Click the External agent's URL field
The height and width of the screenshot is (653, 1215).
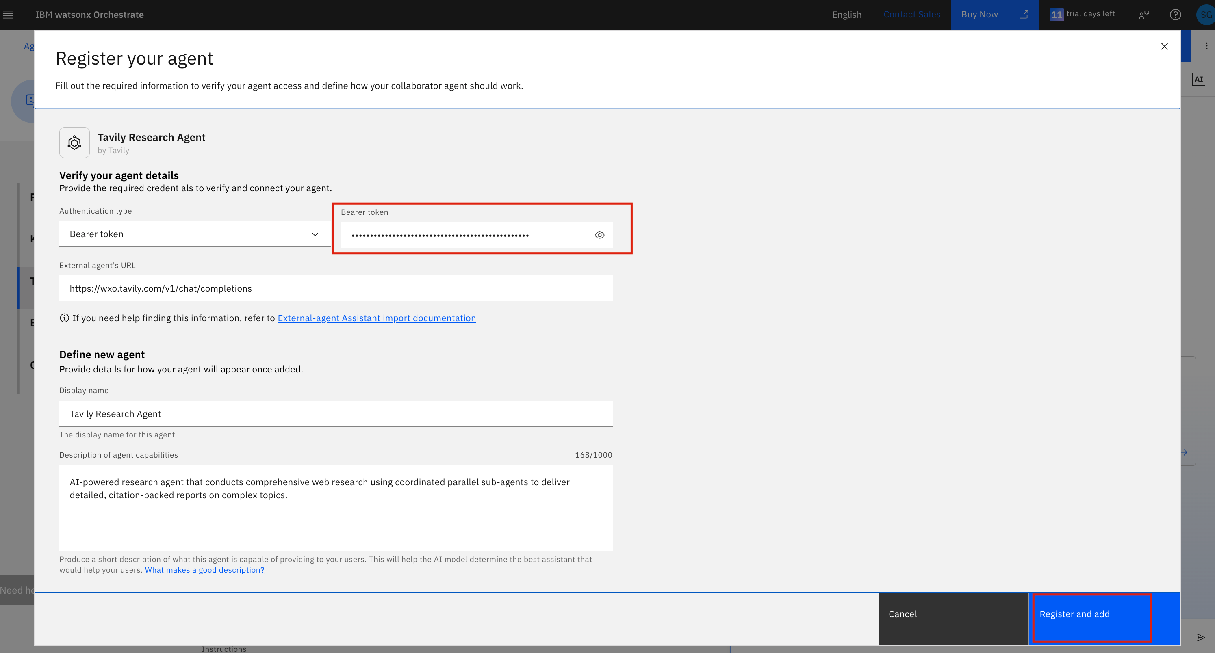pyautogui.click(x=335, y=289)
